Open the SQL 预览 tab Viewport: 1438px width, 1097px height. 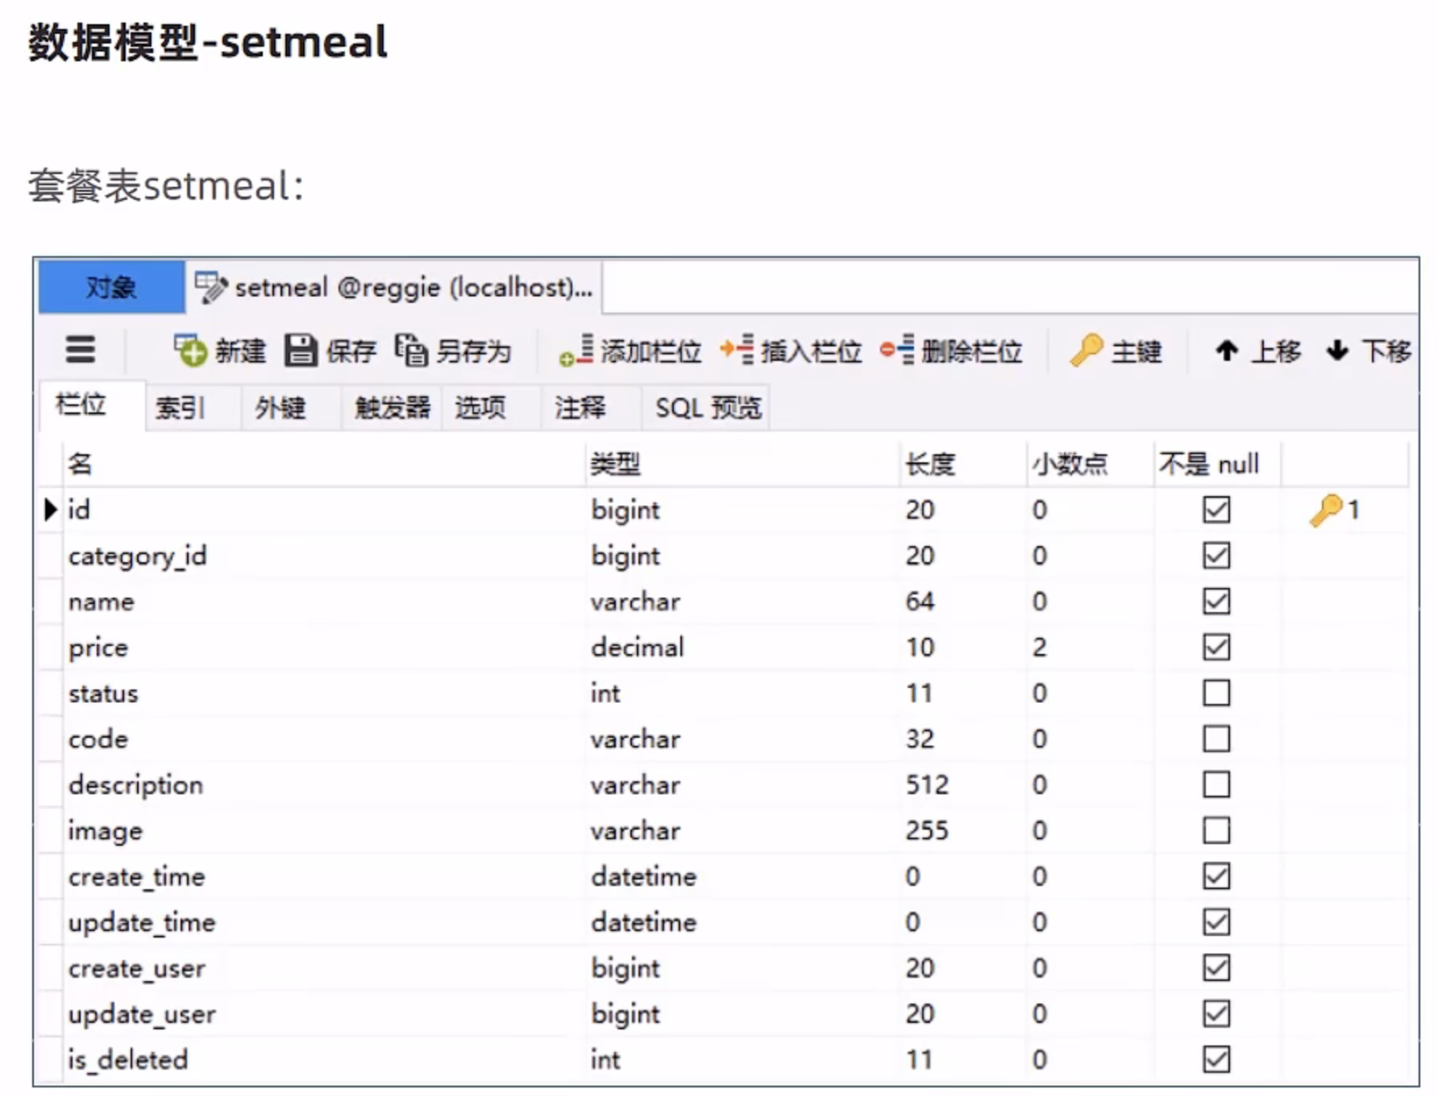(x=708, y=408)
